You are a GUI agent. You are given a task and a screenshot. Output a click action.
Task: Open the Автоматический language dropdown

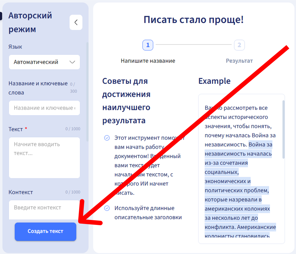[44, 62]
